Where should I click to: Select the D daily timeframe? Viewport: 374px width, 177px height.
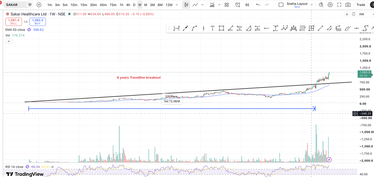click(134, 5)
